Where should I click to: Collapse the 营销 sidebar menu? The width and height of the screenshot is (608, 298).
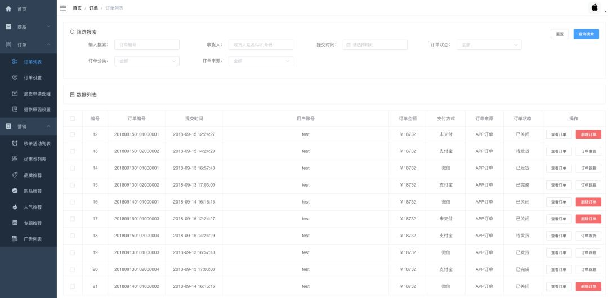28,127
